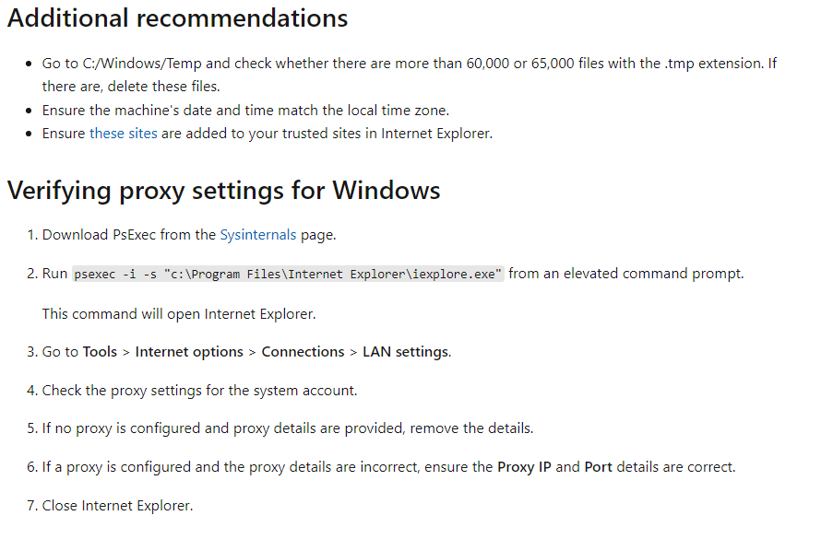Open the "these sites" link

click(x=124, y=134)
